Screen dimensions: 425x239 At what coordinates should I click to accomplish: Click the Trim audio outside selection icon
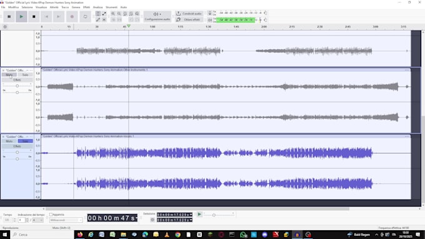pos(113,20)
